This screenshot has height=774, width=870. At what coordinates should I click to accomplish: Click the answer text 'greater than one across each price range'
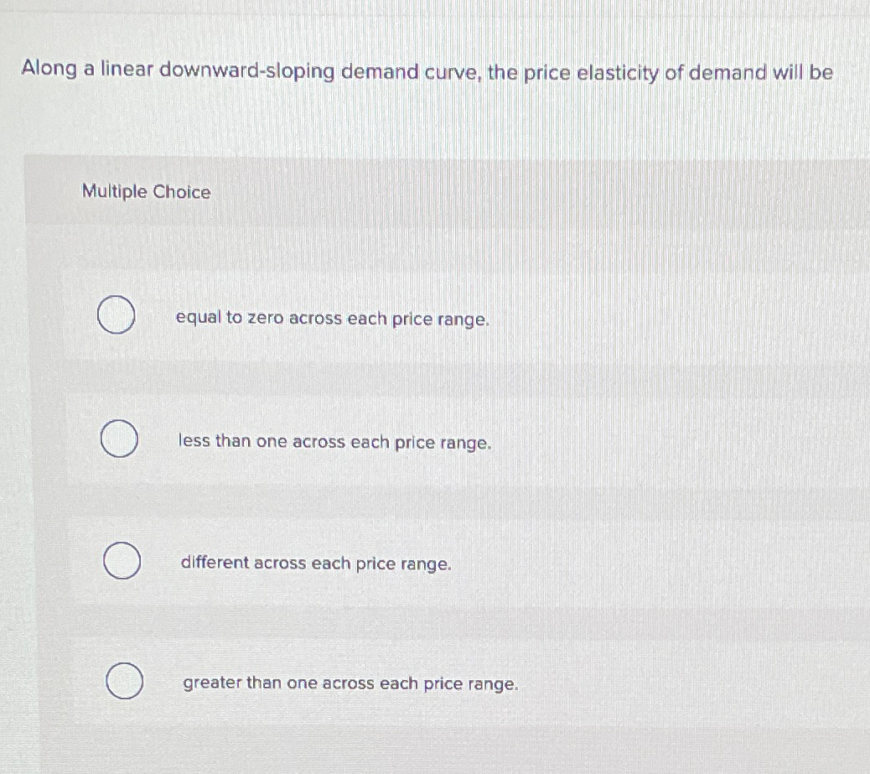[x=350, y=683]
